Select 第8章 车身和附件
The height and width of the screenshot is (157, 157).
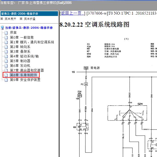pyautogui.click(x=24, y=75)
